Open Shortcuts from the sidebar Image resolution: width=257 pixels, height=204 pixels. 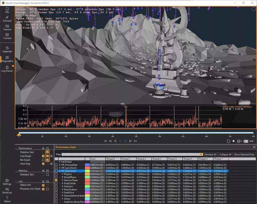pos(7,191)
